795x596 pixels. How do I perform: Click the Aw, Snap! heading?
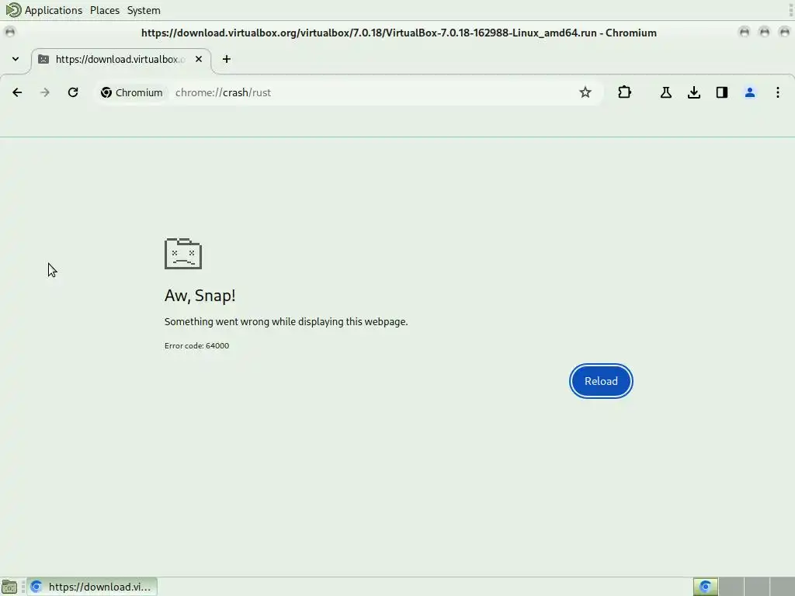click(200, 296)
